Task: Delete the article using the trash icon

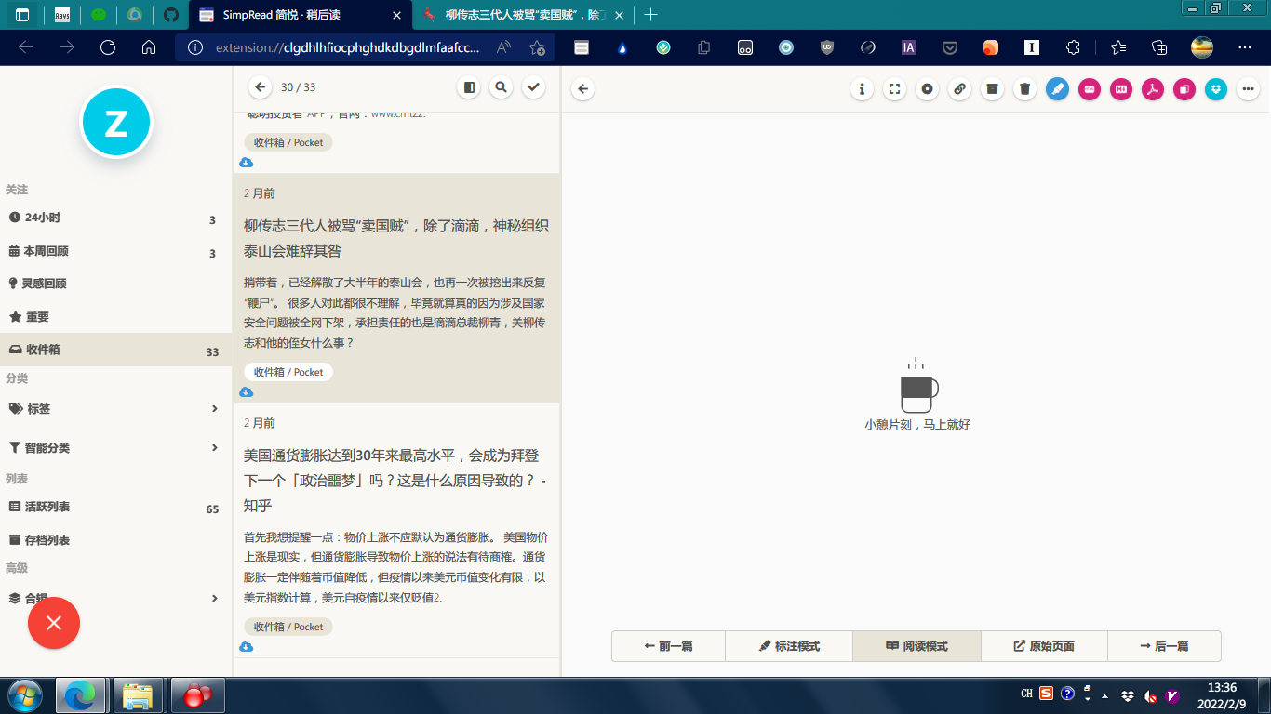Action: point(1024,89)
